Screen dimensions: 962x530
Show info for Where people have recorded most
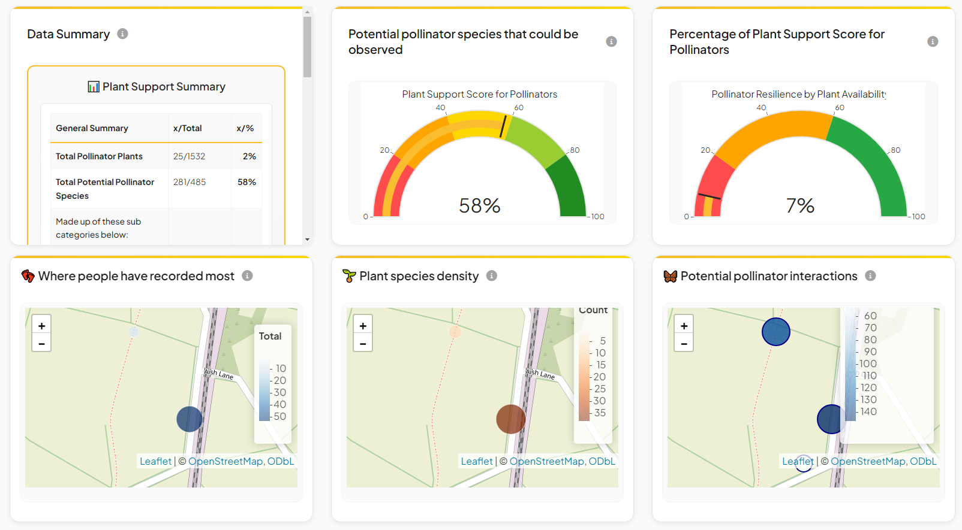247,275
